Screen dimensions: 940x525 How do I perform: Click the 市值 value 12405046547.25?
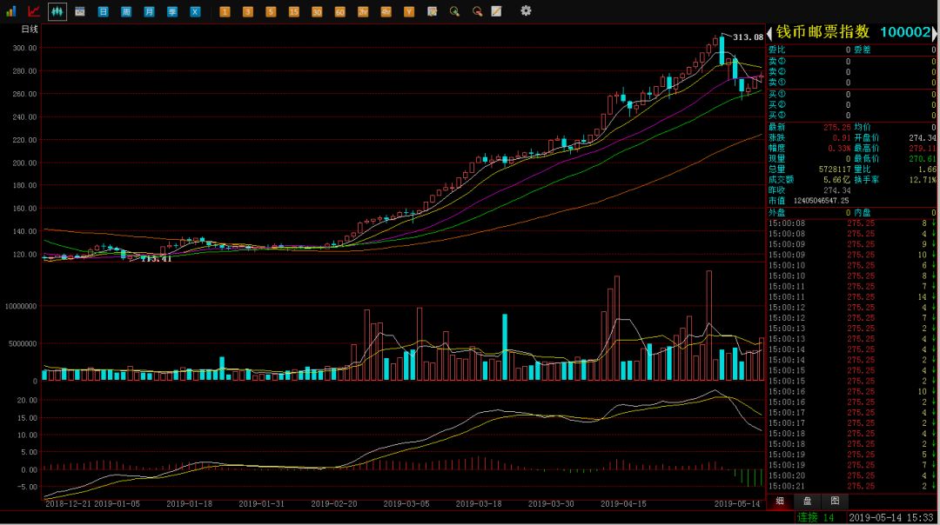click(x=822, y=201)
